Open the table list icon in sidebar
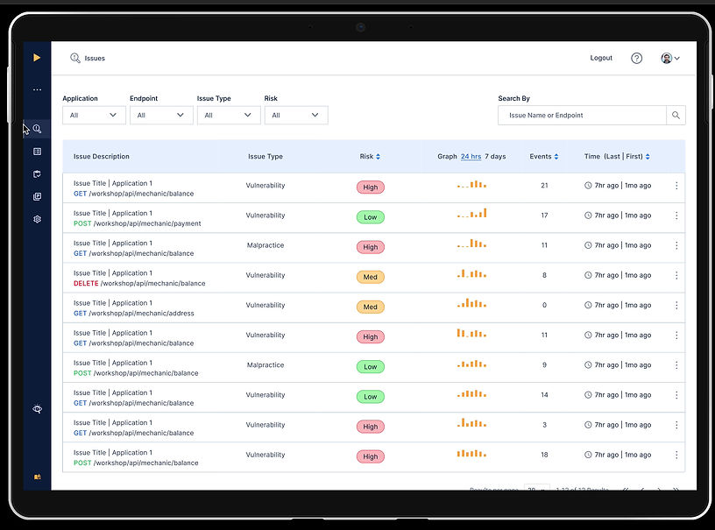The width and height of the screenshot is (715, 530). 38,152
